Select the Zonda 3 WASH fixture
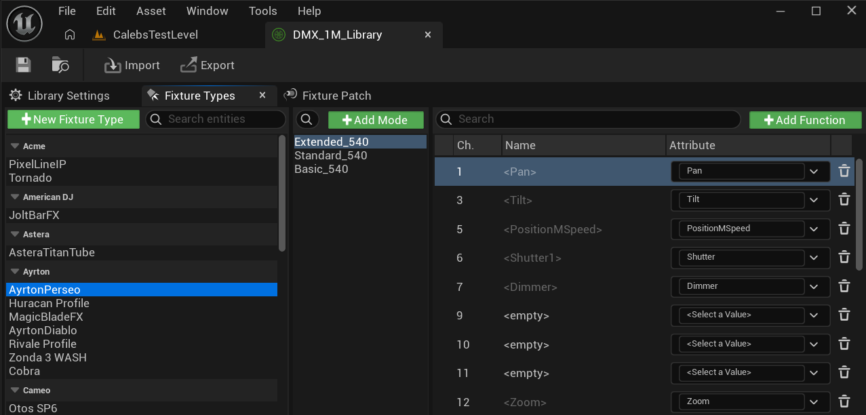Image resolution: width=866 pixels, height=415 pixels. [47, 357]
